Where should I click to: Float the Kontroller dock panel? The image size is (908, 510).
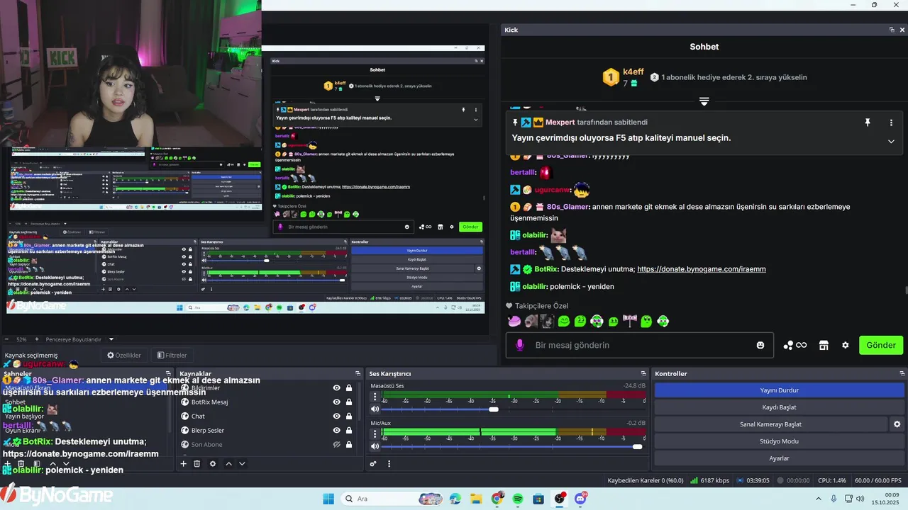[902, 373]
